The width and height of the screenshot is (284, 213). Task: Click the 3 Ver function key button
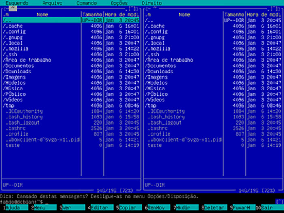(x=72, y=208)
